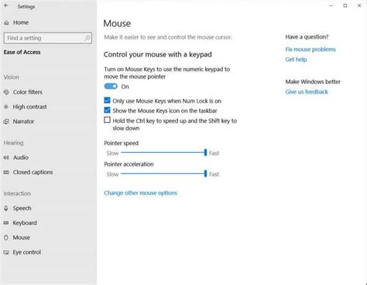Click the Mouse page title
Screen dimensions: 367x285
point(117,24)
